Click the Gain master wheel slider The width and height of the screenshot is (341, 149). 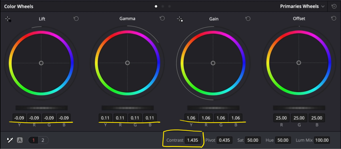[213, 108]
